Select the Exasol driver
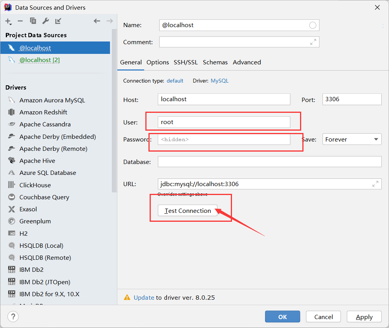 [x=28, y=209]
